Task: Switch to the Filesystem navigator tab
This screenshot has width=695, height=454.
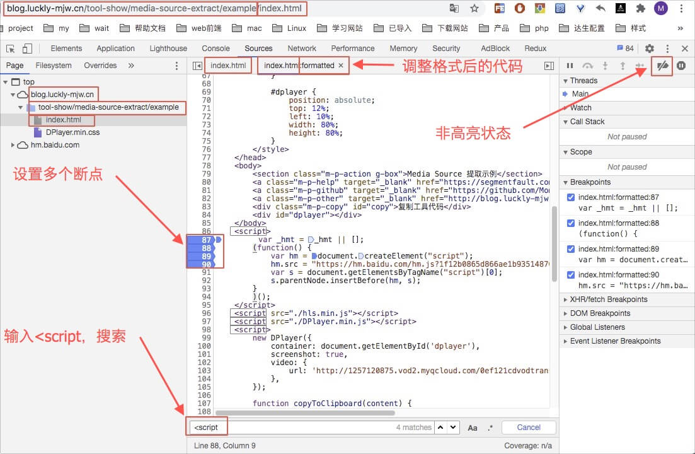Action: [54, 66]
